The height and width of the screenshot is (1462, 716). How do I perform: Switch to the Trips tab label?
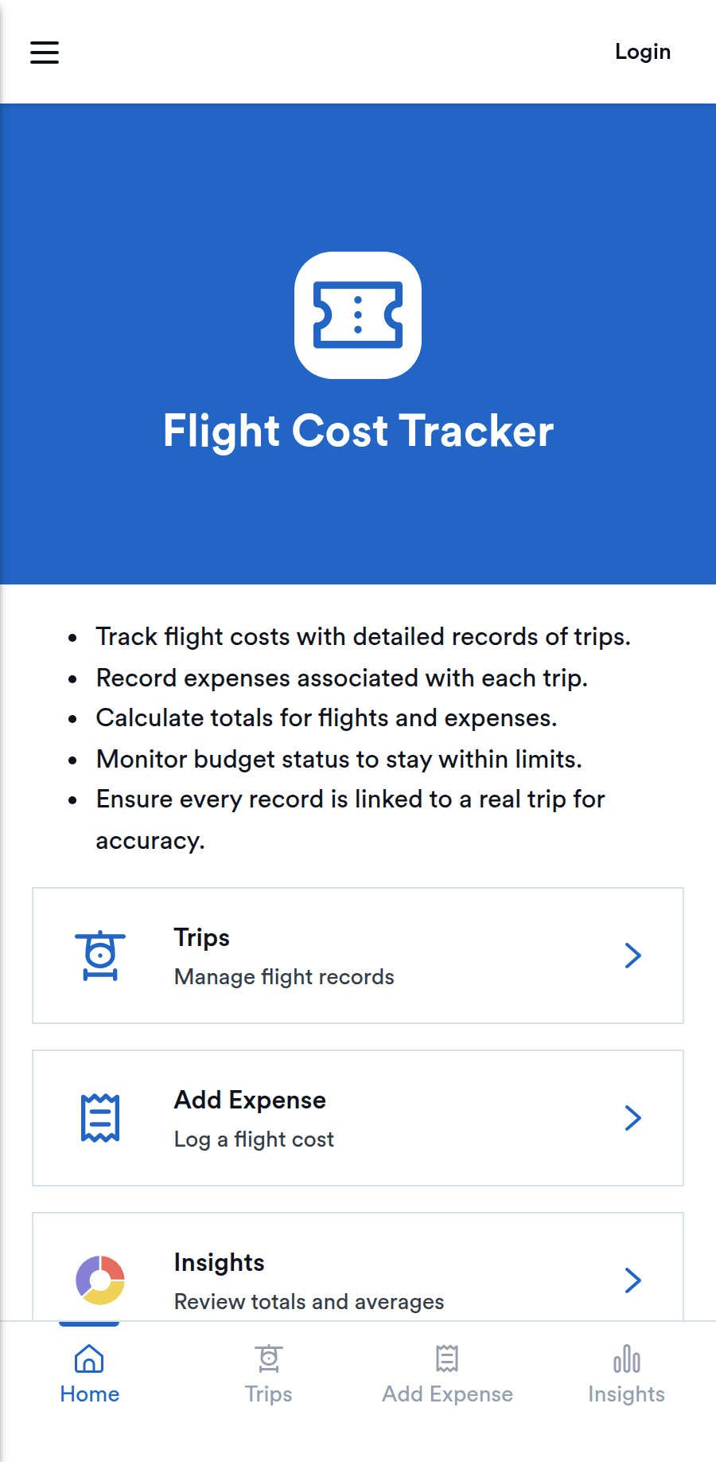point(269,1394)
